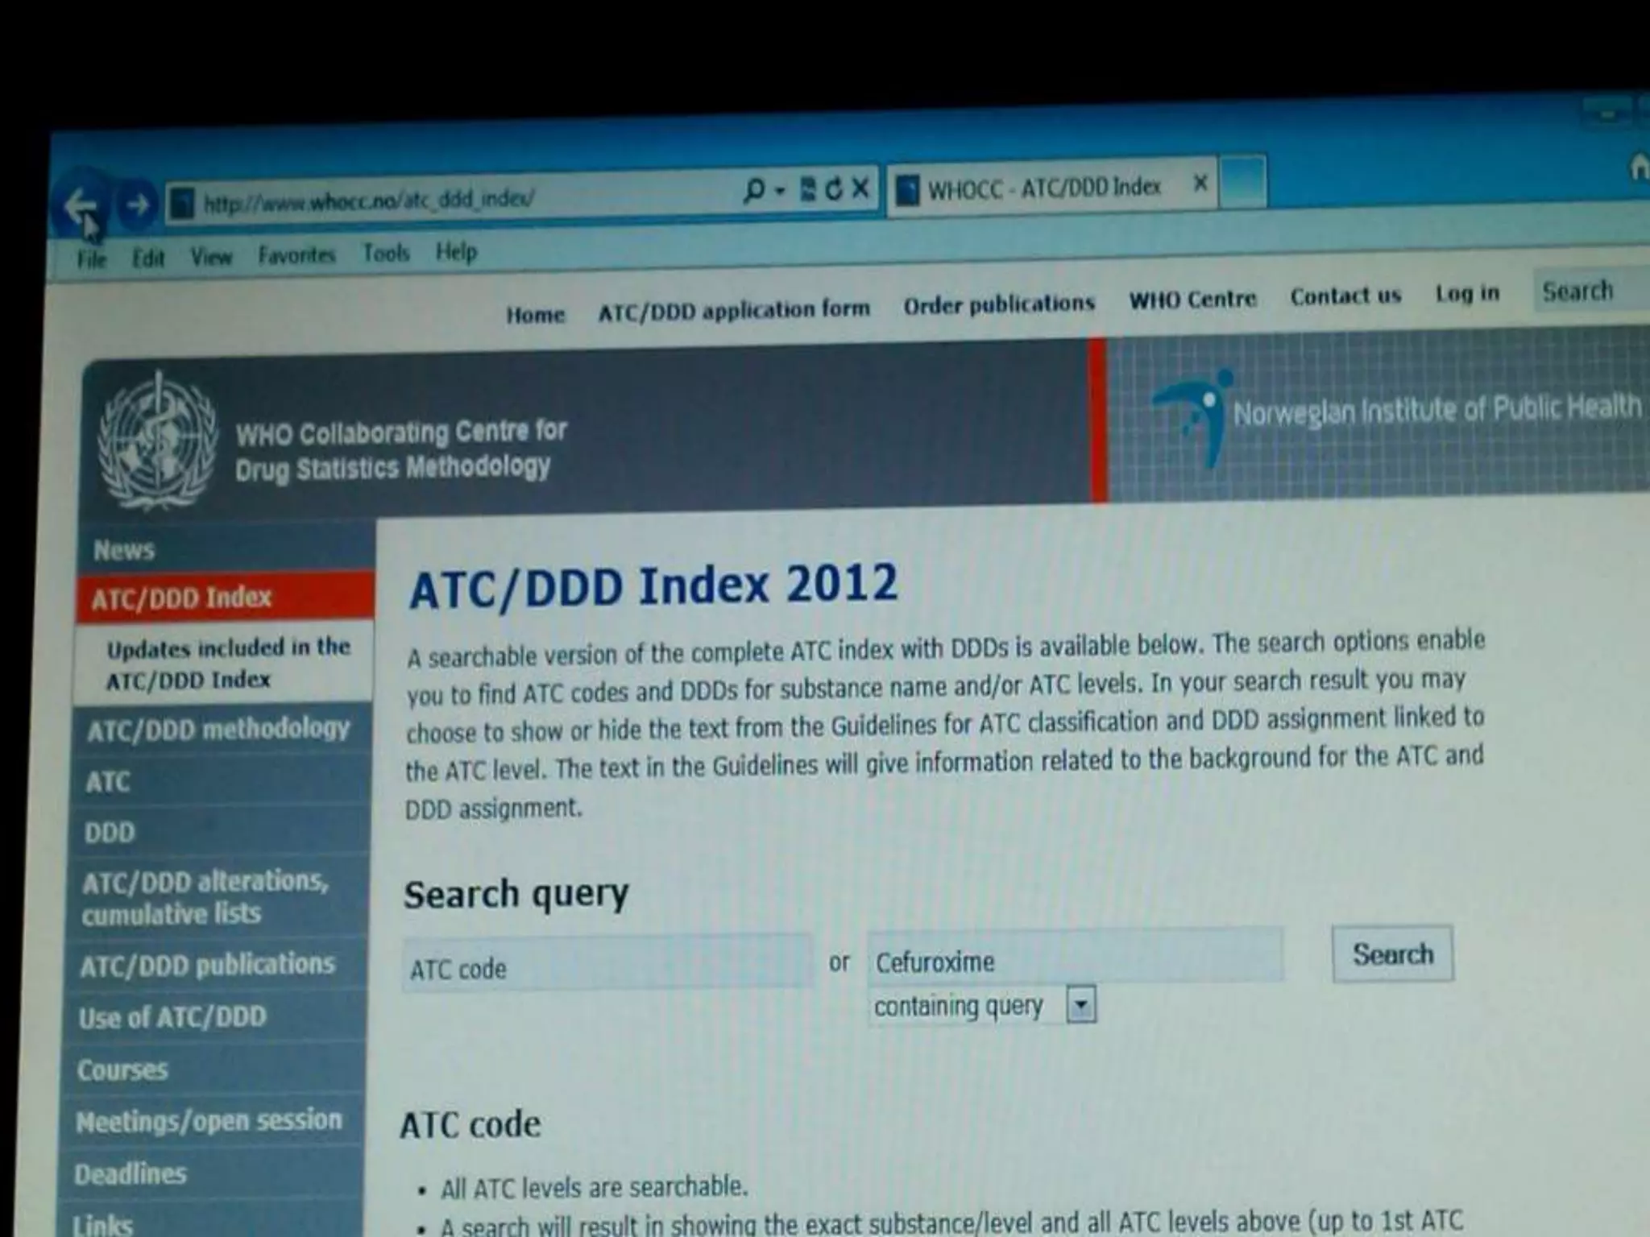Image resolution: width=1650 pixels, height=1237 pixels.
Task: Click the stop loading X icon
Action: (x=860, y=188)
